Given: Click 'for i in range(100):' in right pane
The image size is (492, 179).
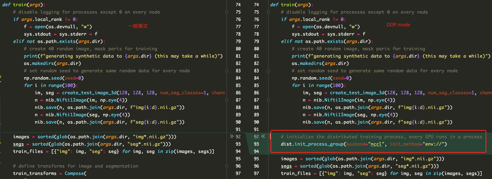Looking at the screenshot, I should (319, 85).
